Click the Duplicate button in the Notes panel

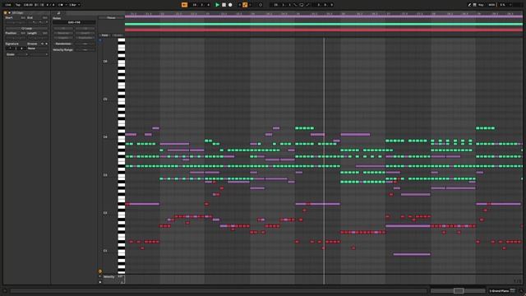(x=85, y=38)
